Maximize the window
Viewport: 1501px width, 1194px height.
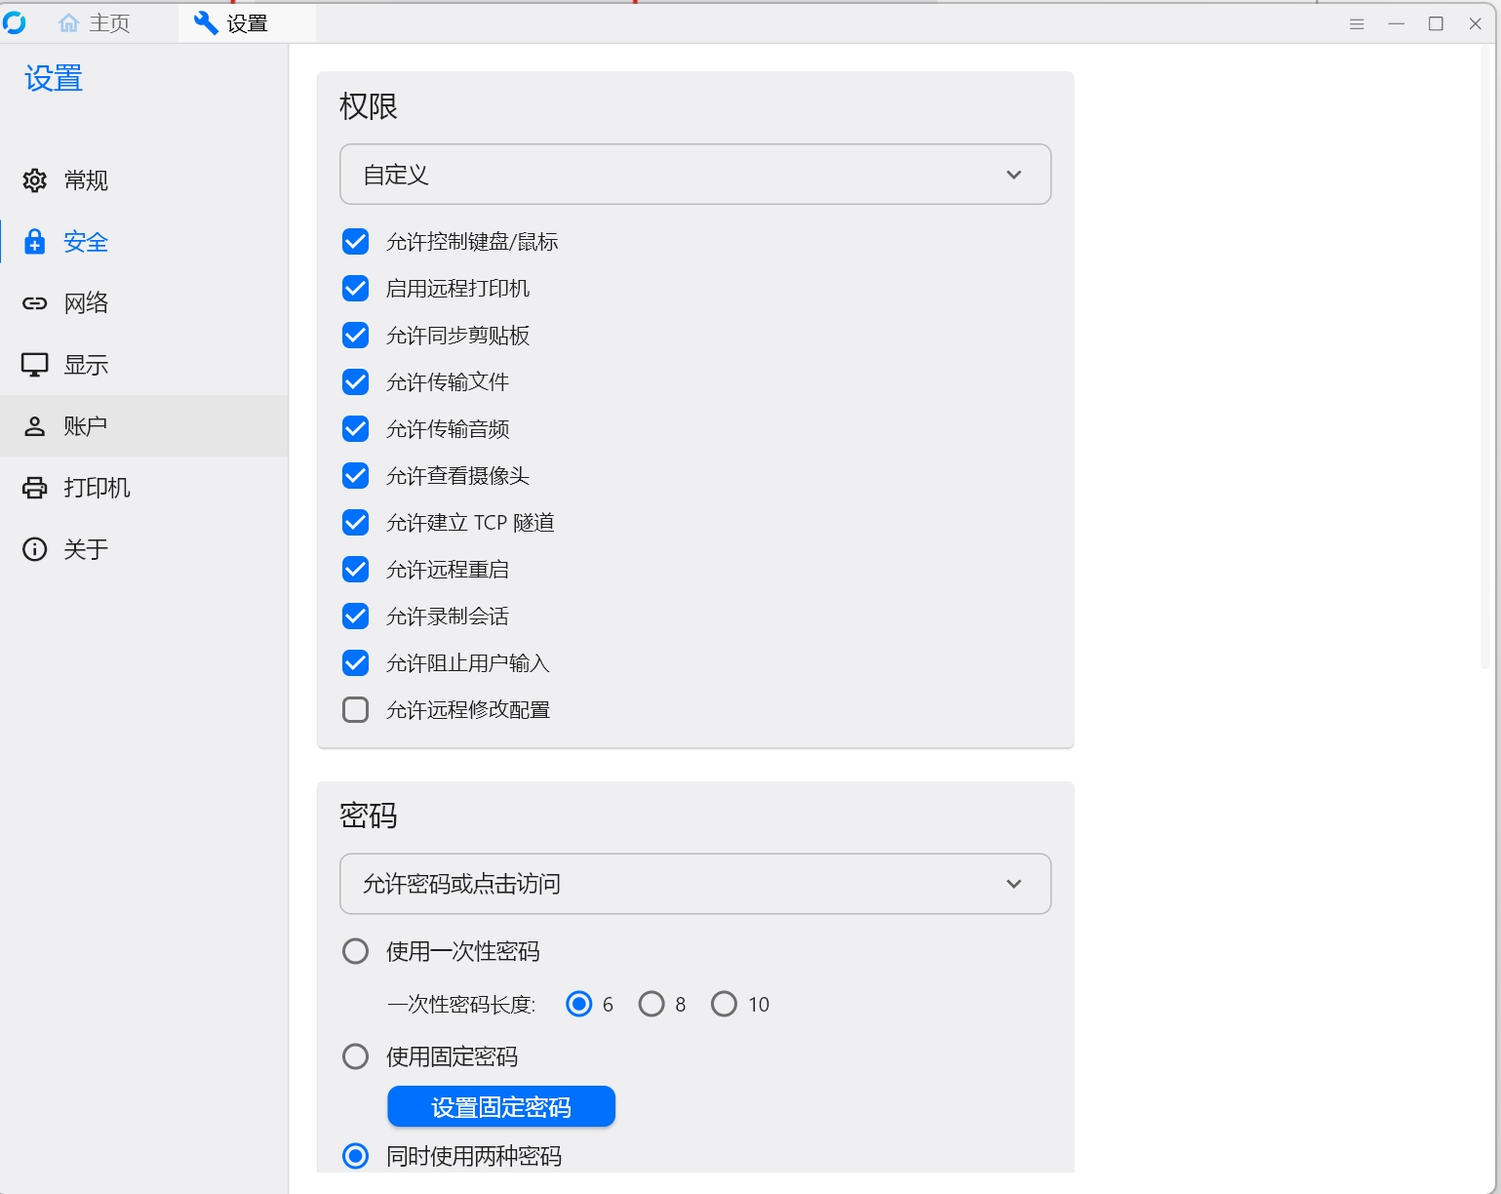(1436, 24)
